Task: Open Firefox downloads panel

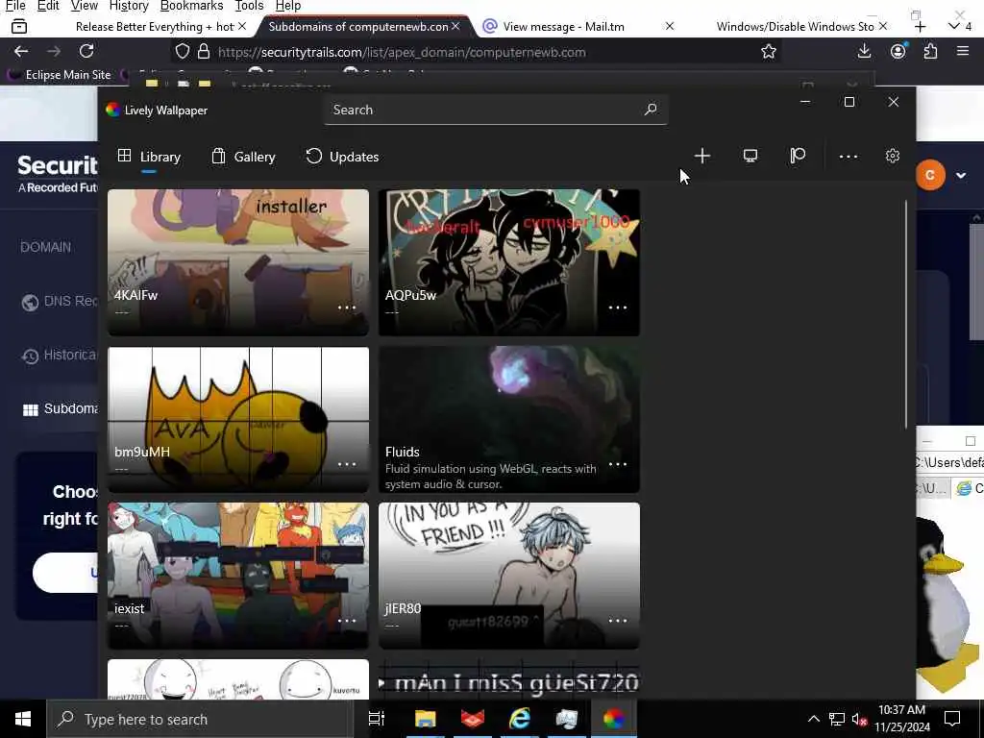Action: 864,52
